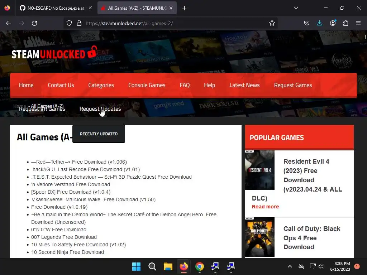Open Google Chrome from taskbar
This screenshot has height=275, width=367.
(199, 266)
